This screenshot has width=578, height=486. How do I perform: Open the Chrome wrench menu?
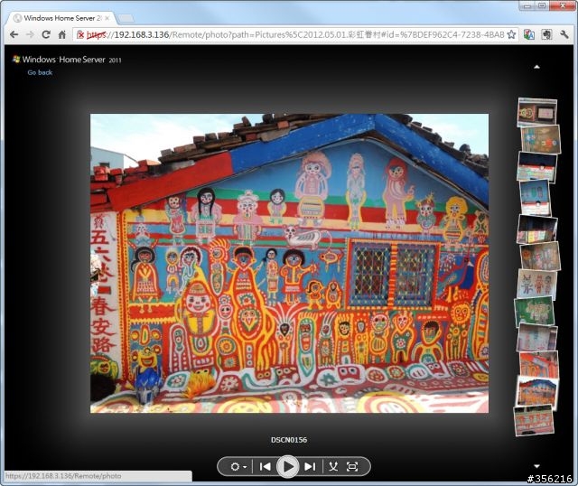tap(564, 34)
